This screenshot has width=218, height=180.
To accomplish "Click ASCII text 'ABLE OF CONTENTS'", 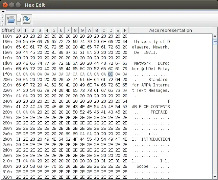I will (x=151, y=107).
